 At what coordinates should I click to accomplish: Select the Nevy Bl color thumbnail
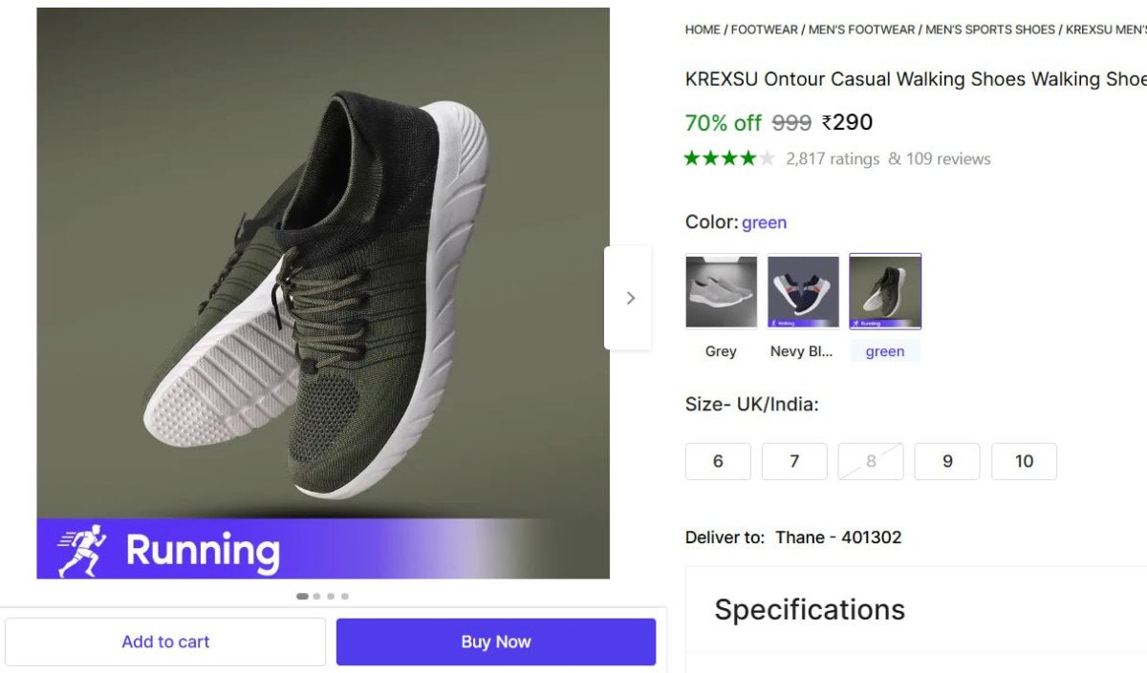click(x=803, y=292)
